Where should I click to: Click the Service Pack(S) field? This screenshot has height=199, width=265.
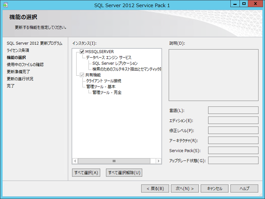click(233, 150)
